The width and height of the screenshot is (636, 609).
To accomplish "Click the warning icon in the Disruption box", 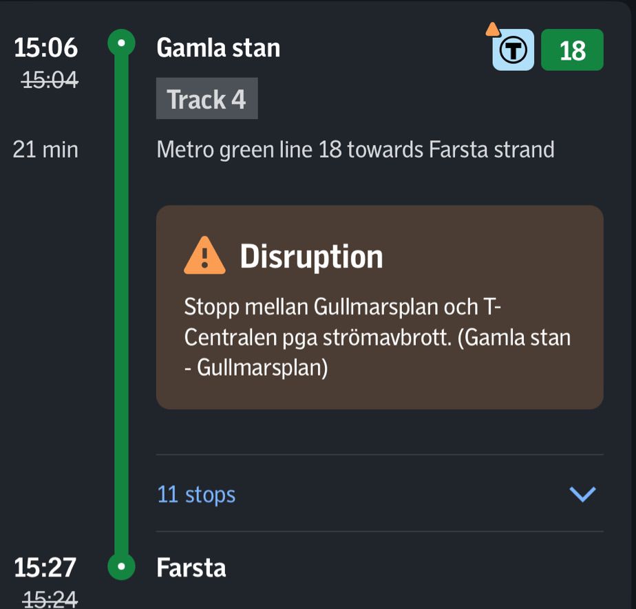I will 205,255.
